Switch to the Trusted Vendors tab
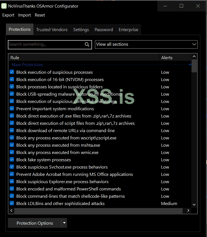The width and height of the screenshot is (207, 237). [52, 30]
